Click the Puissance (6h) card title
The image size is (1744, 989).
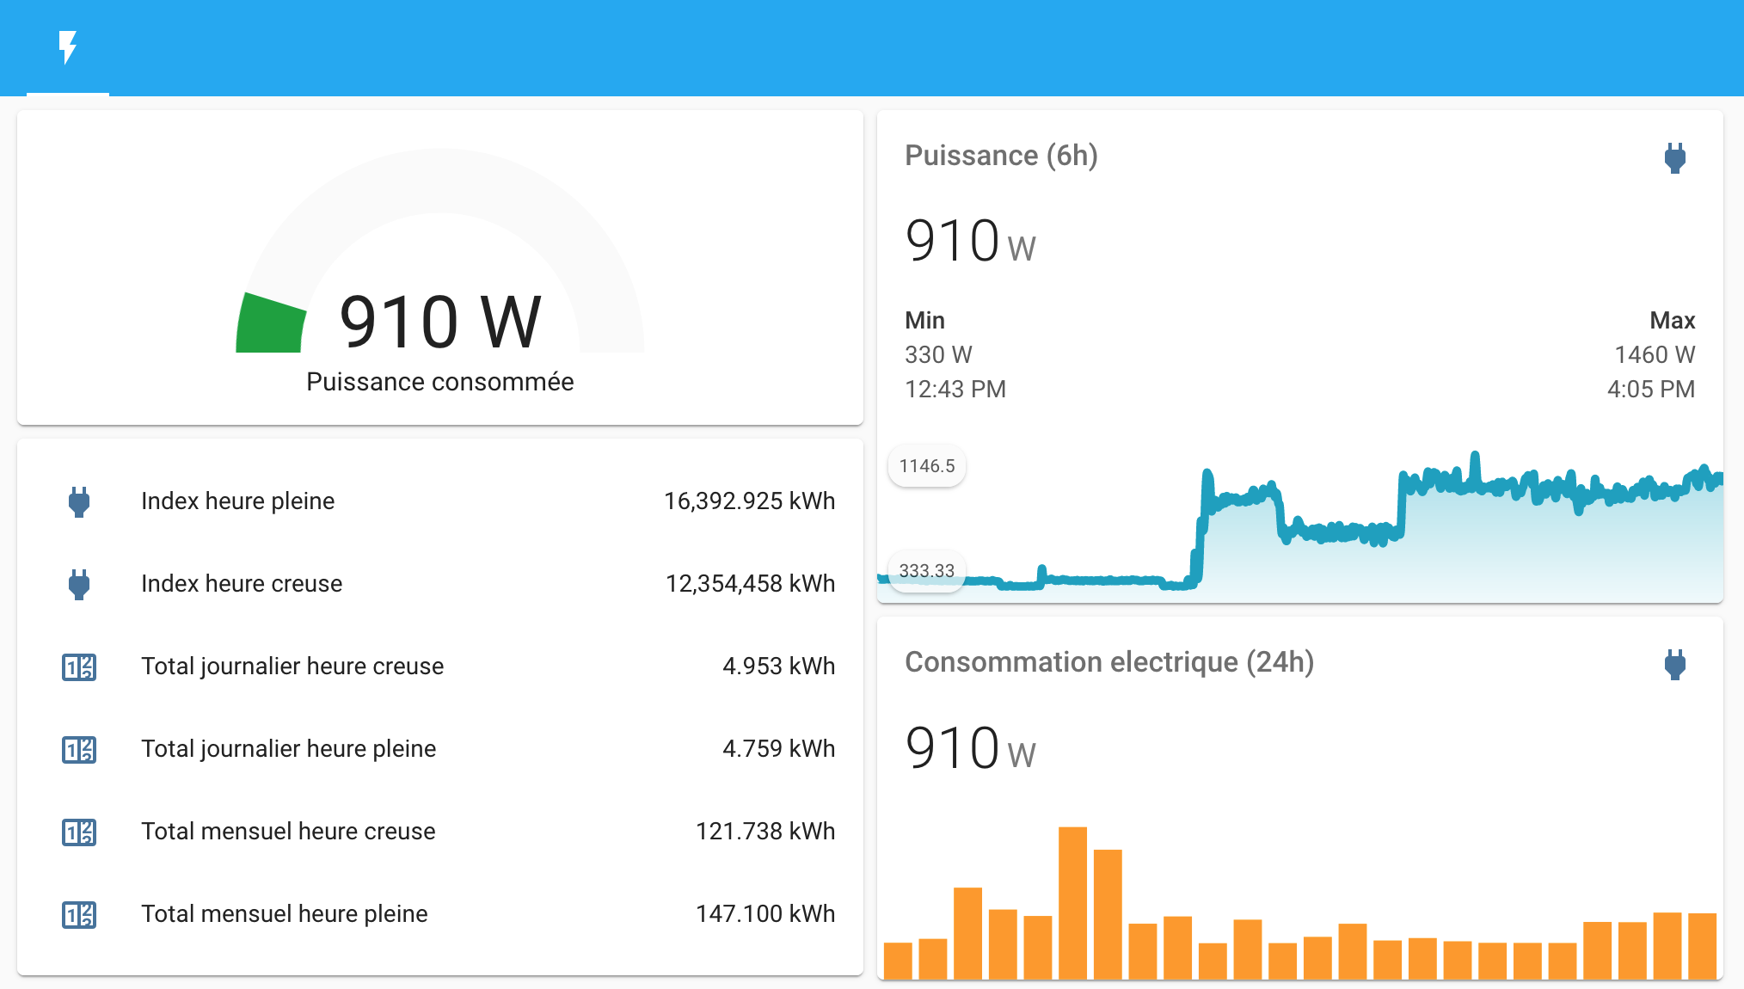(x=1001, y=156)
